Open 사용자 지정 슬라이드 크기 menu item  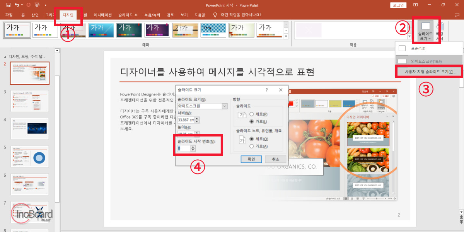tap(430, 72)
